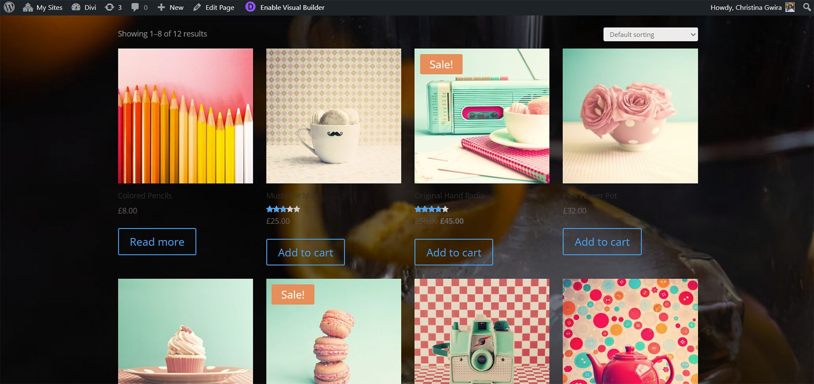
Task: Click the user avatar image
Action: (790, 7)
